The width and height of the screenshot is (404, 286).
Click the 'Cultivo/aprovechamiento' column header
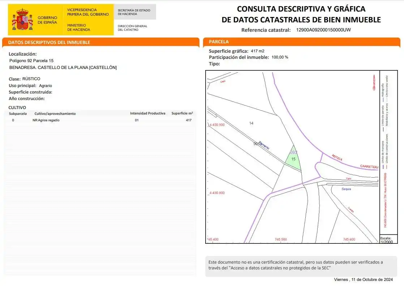point(55,113)
